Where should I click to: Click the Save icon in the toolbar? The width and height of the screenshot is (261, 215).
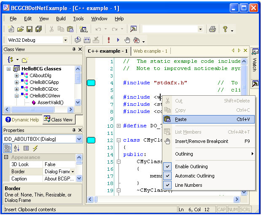[30, 29]
